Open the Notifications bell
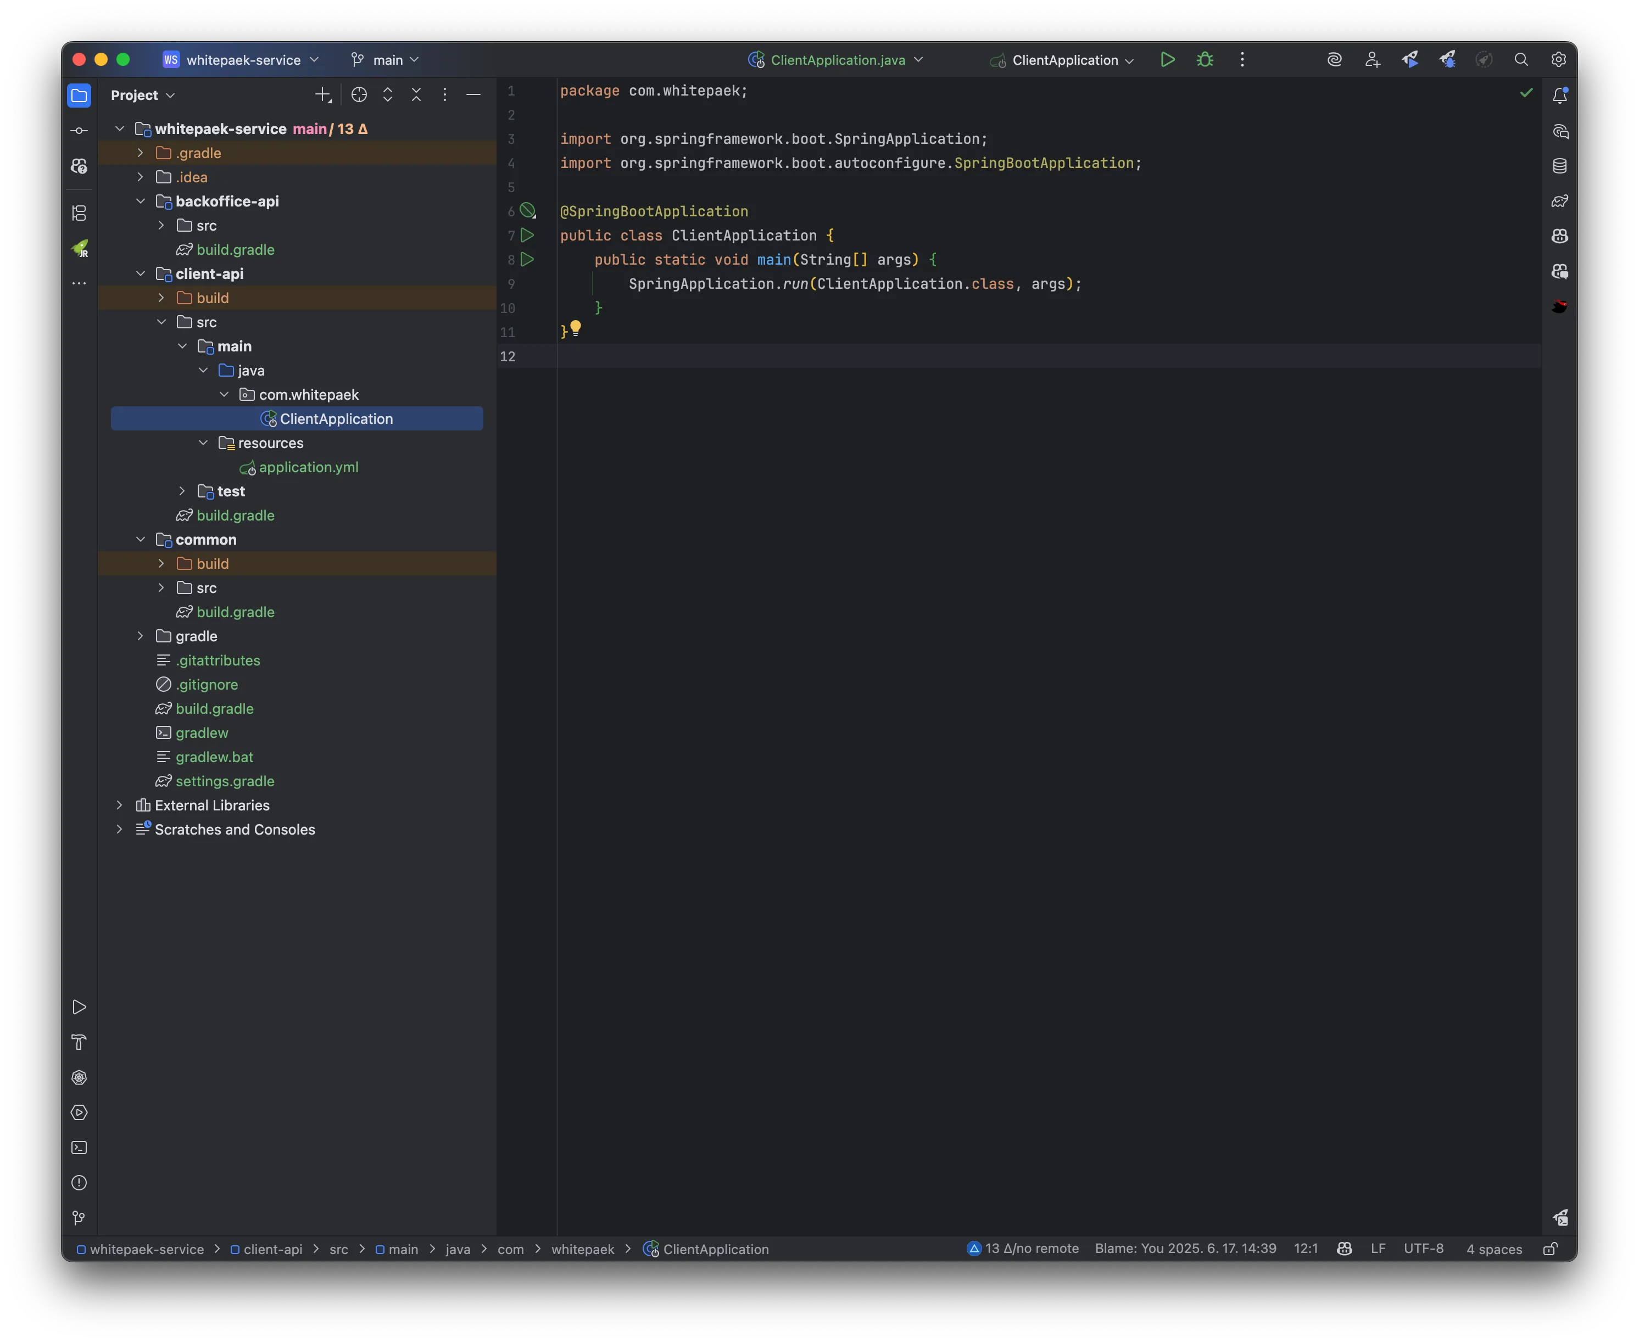The image size is (1639, 1343). click(x=1560, y=95)
